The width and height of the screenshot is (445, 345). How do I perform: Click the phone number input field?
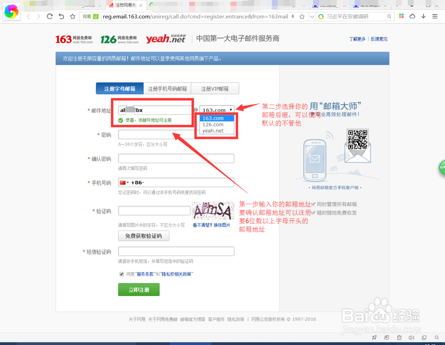pyautogui.click(x=176, y=183)
